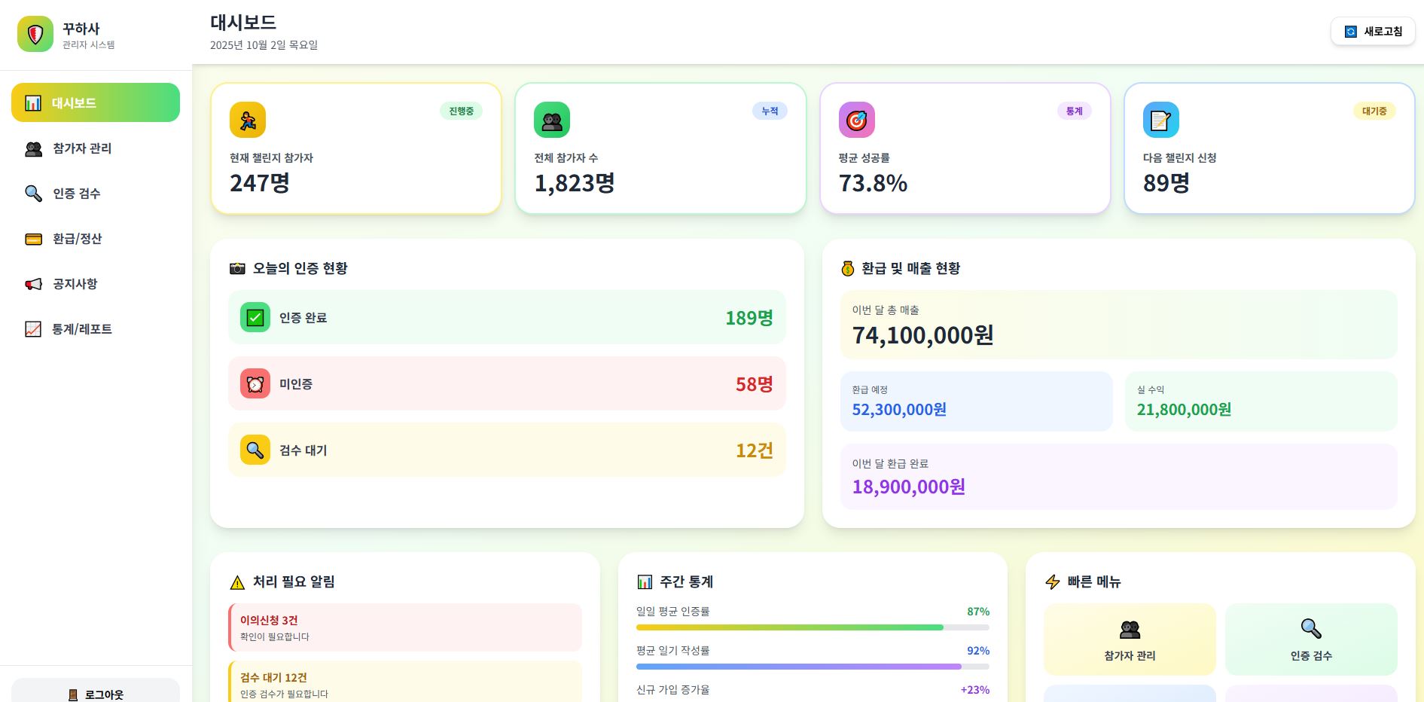
Task: Click the 대기중 badge
Action: coord(1374,111)
